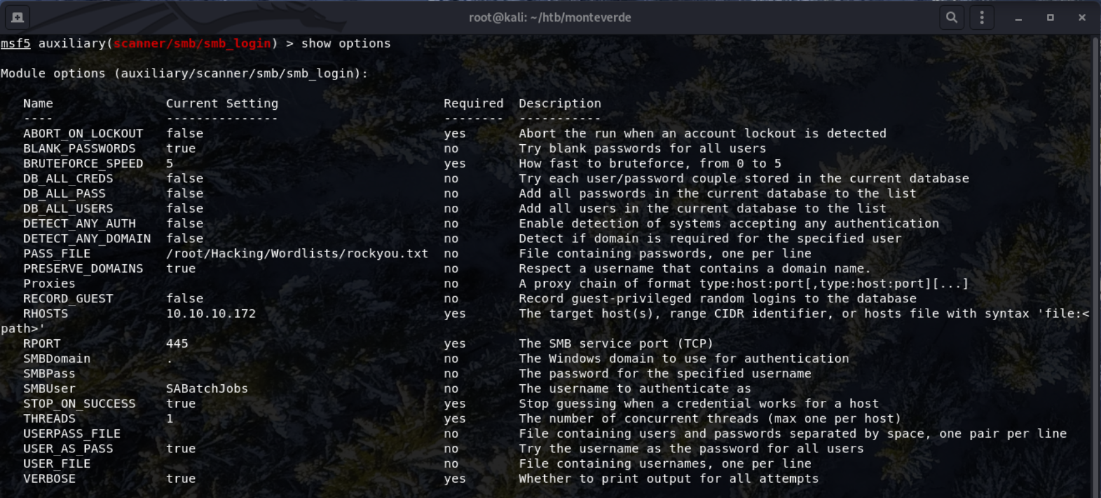Screen dimensions: 1101x498
Task: Click 'Try blank passwords for all users' description
Action: tap(643, 148)
